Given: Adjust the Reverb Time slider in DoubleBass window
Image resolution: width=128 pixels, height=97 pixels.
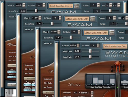Looking at the screenshot, I should tap(36, 11).
